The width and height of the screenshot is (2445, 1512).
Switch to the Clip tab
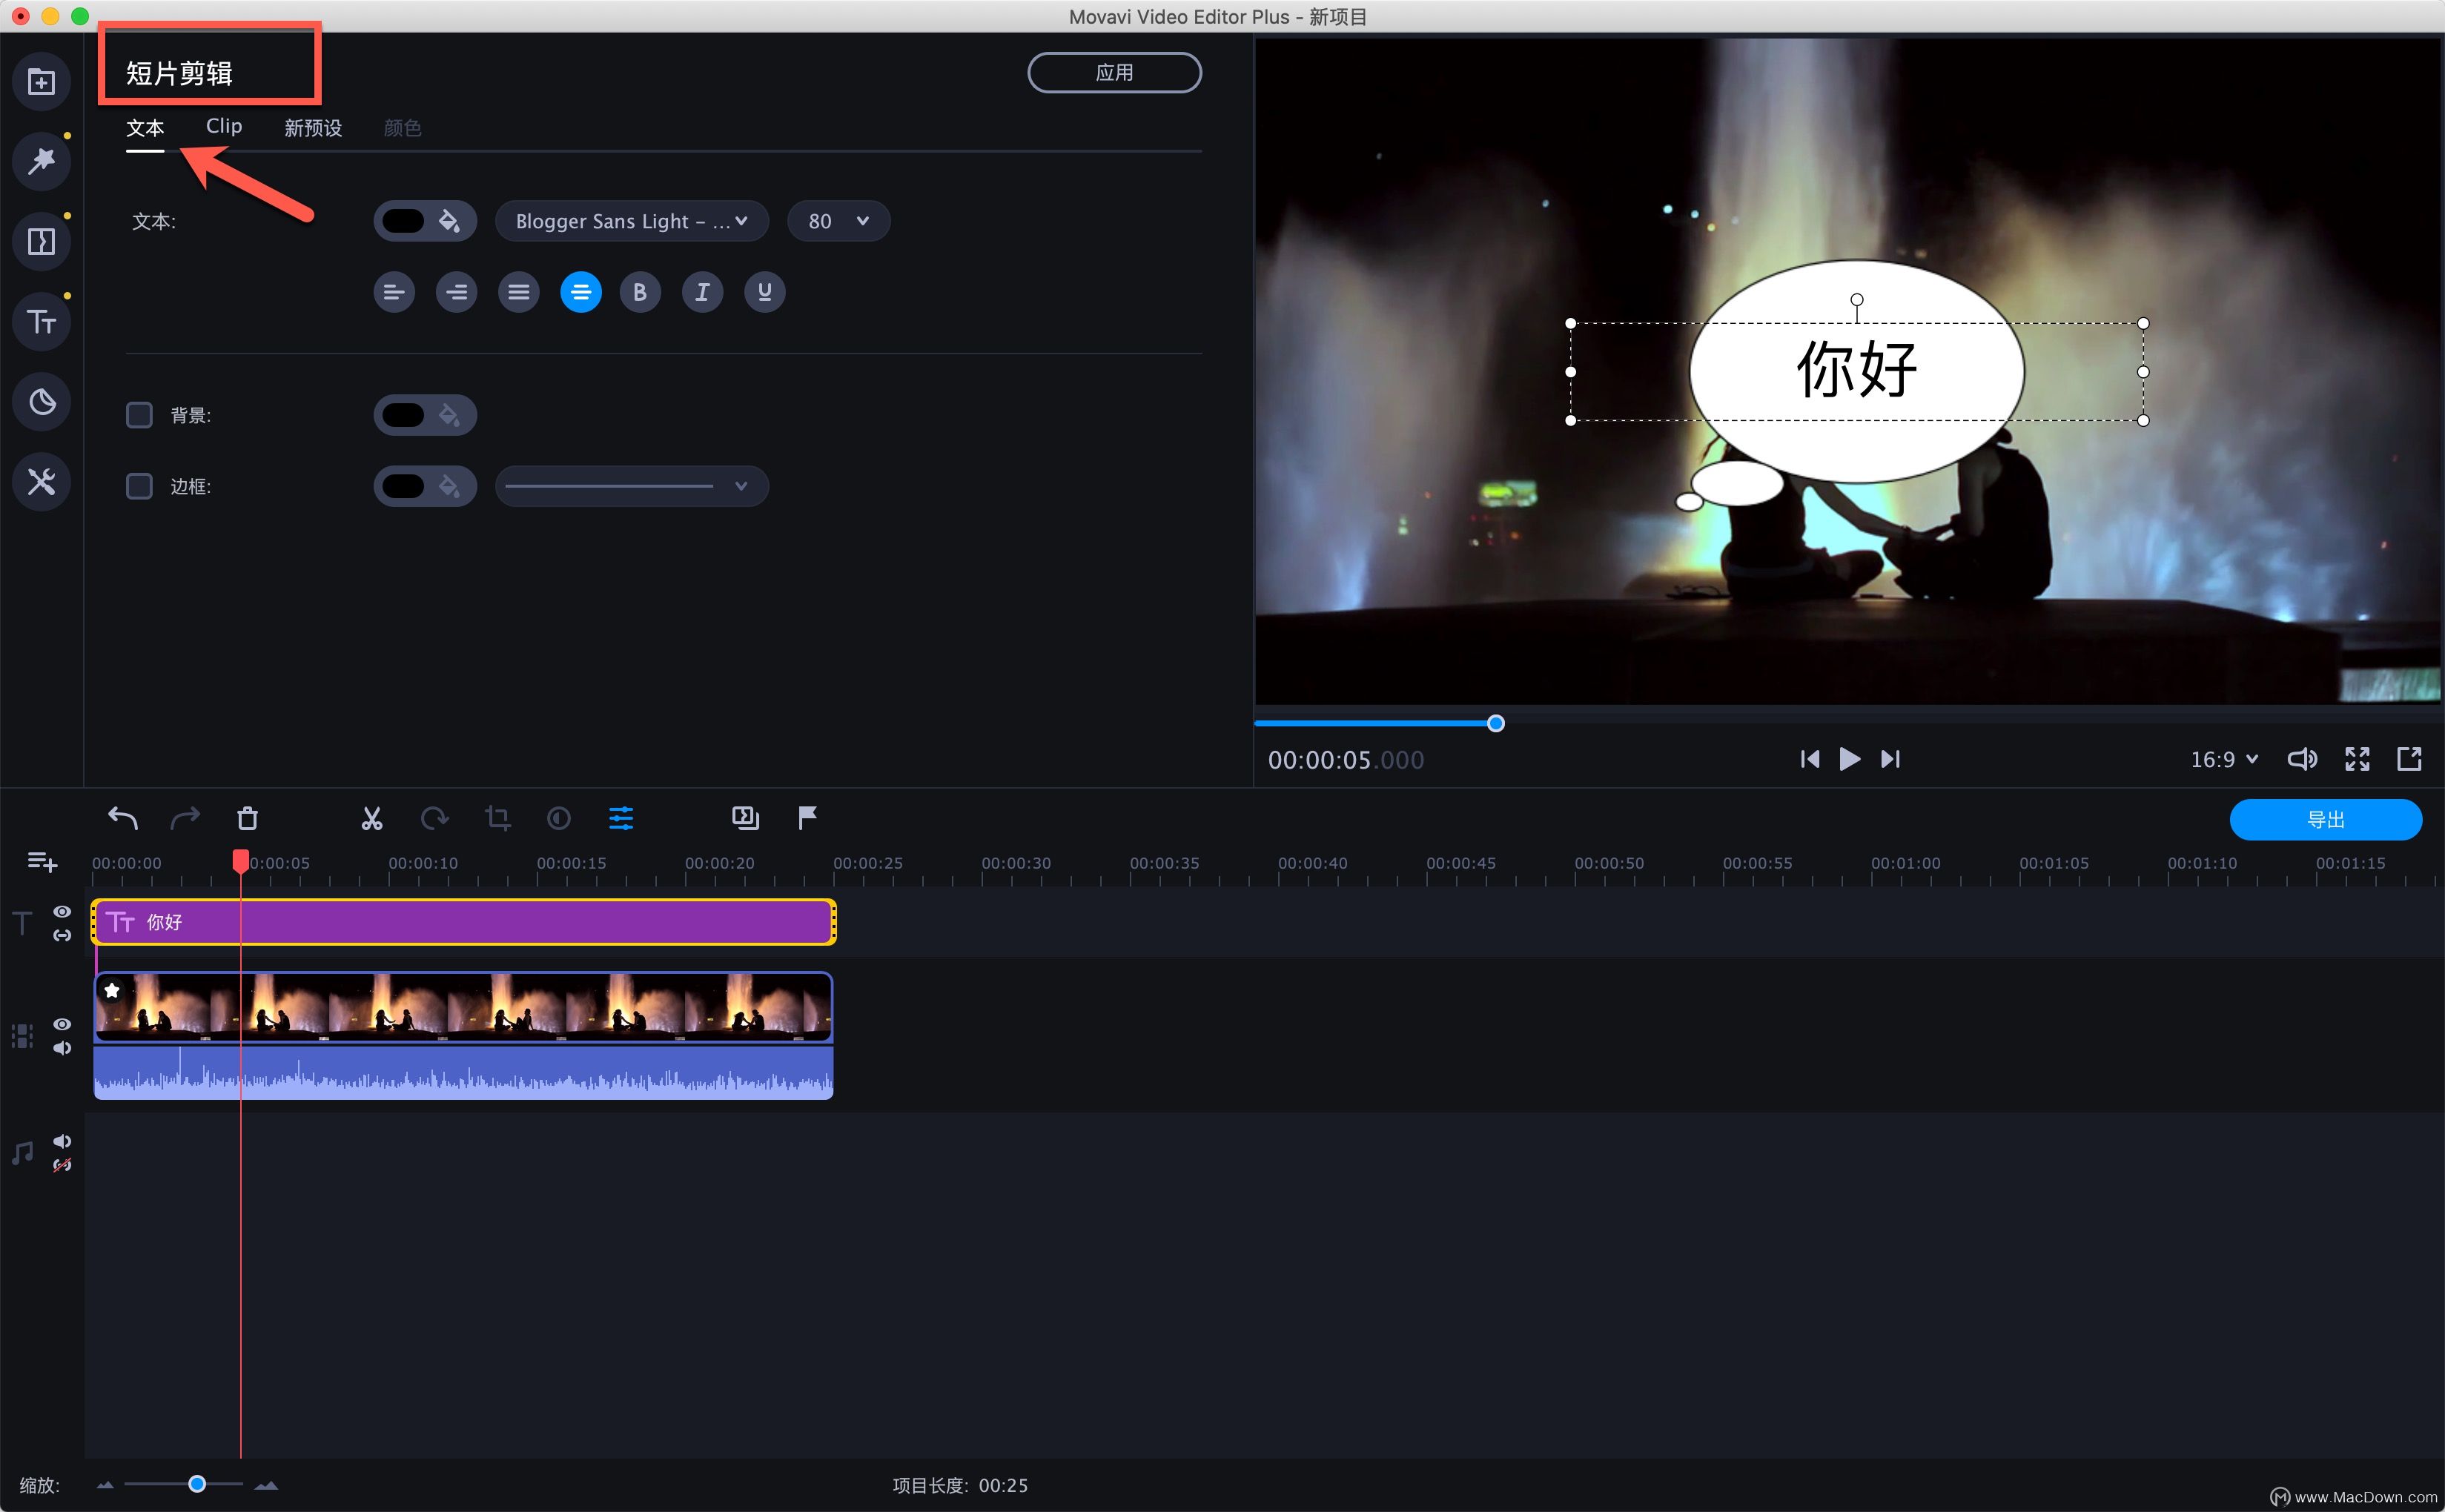[224, 126]
